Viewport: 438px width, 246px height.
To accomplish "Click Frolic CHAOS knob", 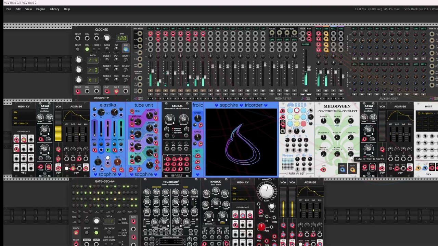I will click(x=197, y=137).
